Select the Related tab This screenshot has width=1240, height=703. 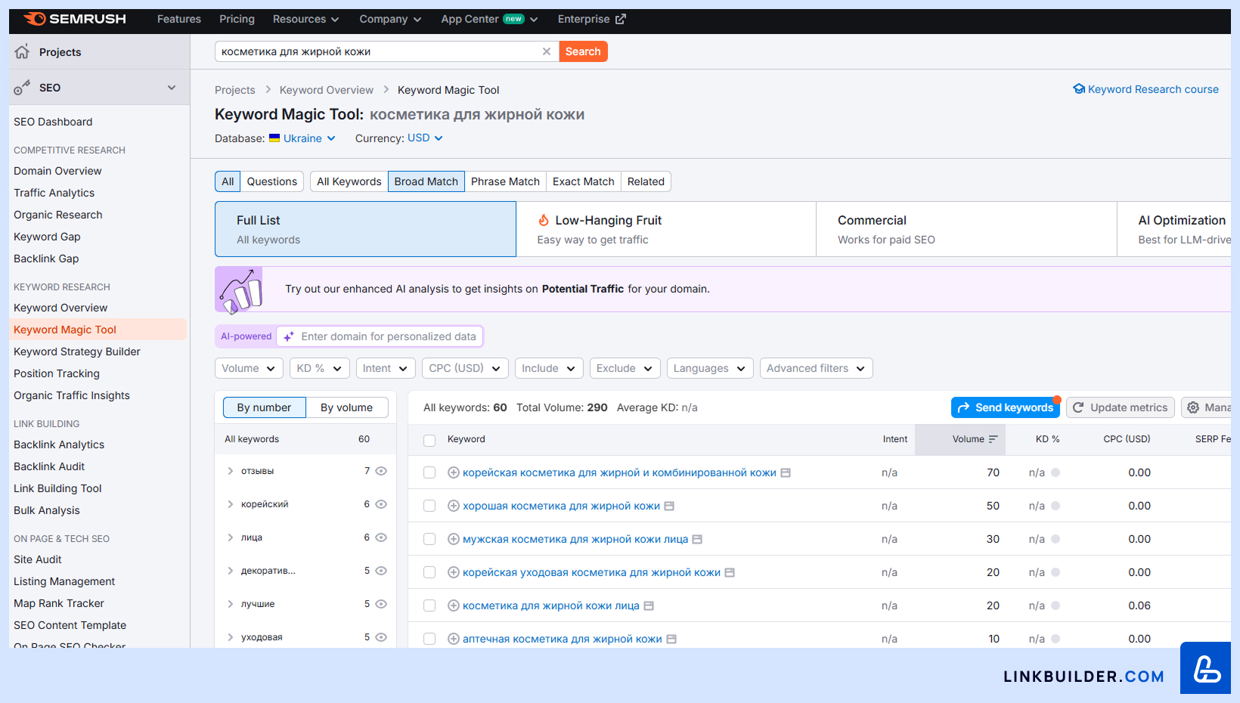pyautogui.click(x=646, y=181)
